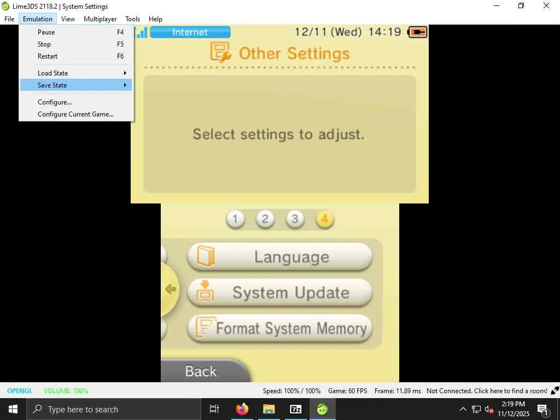Screen dimensions: 560x420
Task: Click the VOLUME: 100% status control
Action: tap(66, 390)
